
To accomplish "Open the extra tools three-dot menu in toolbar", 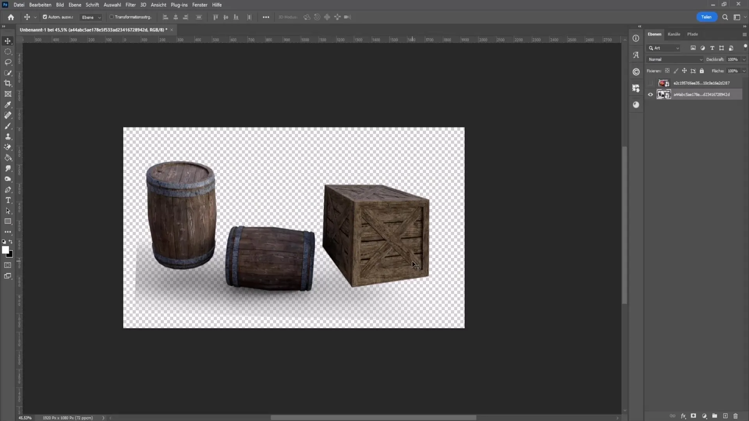I will pyautogui.click(x=8, y=232).
